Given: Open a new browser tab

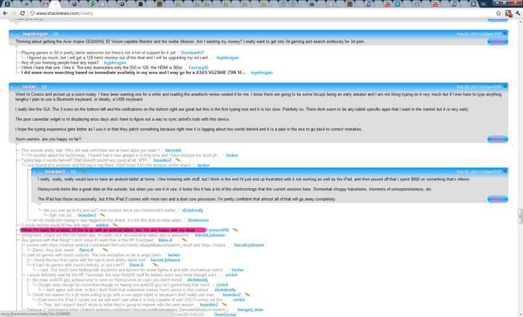Looking at the screenshot, I should [x=484, y=4].
